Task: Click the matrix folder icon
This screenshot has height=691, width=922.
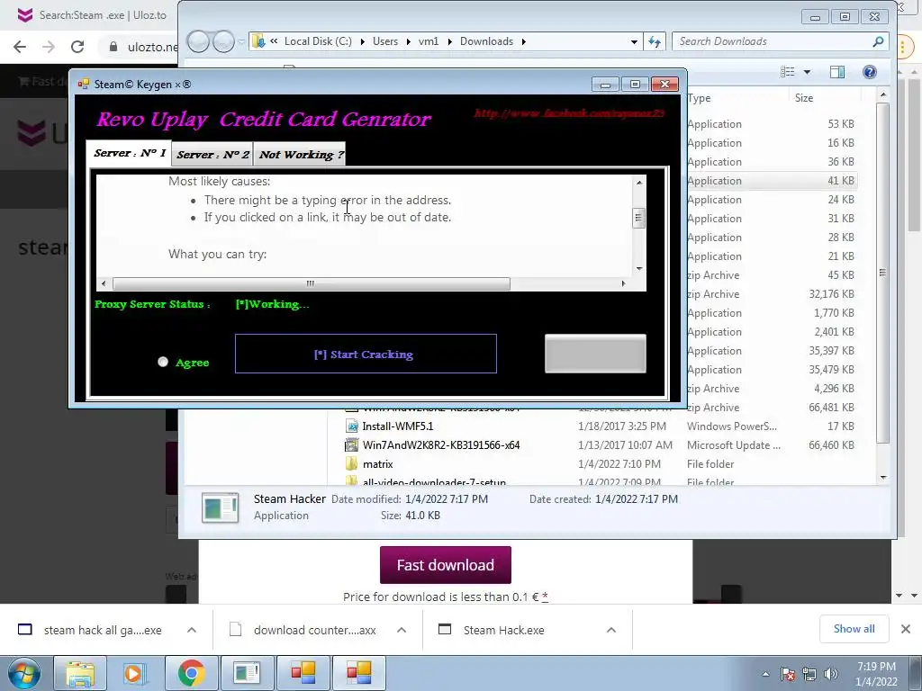Action: [x=352, y=464]
